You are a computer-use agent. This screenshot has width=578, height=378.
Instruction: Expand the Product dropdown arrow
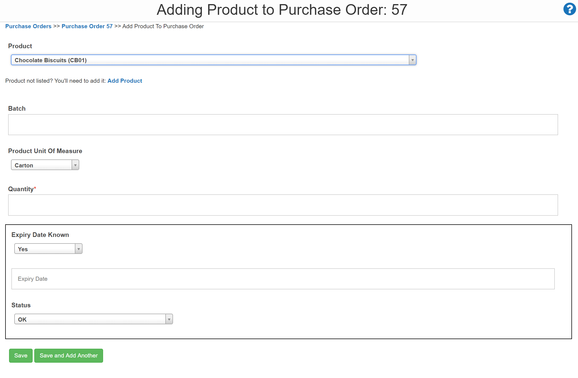412,60
